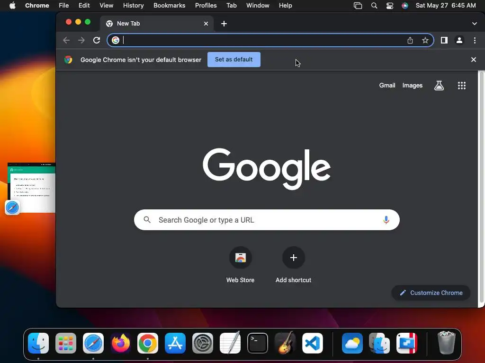Open the Bookmarks menu
Viewport: 485px width, 363px height.
pos(169,6)
